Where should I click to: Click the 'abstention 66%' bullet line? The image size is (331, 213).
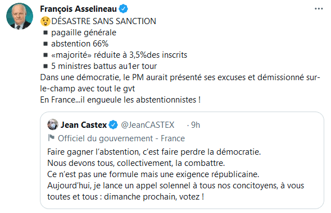tap(80, 44)
